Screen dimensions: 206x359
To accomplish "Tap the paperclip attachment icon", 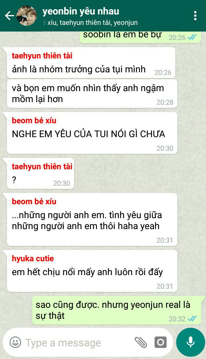I will 141,343.
